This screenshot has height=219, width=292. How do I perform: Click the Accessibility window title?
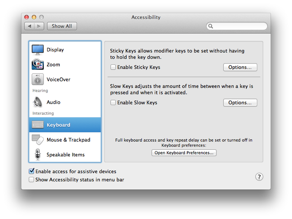point(146,17)
